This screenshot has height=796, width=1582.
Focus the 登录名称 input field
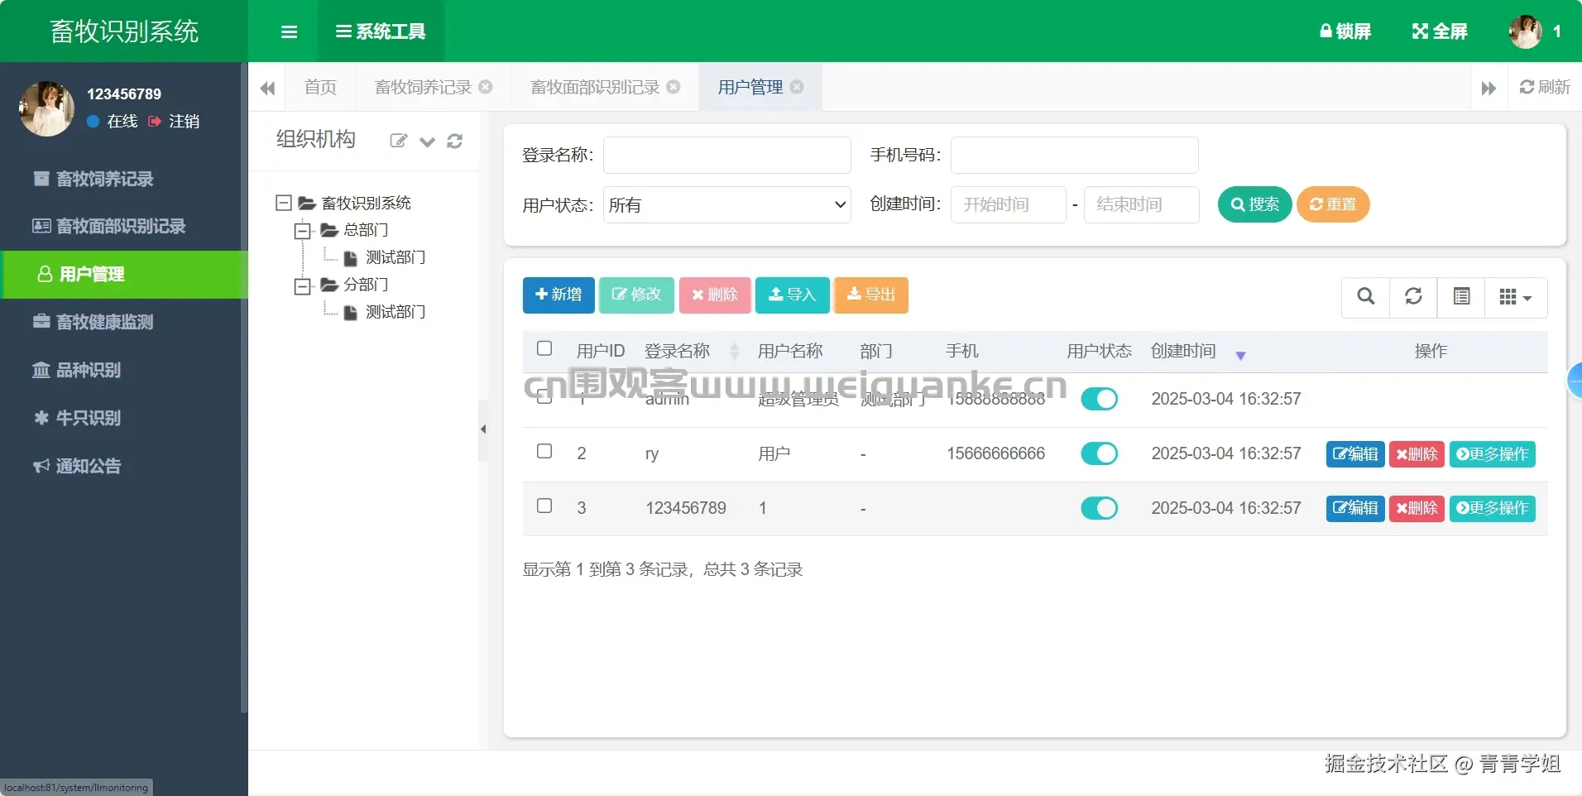727,155
